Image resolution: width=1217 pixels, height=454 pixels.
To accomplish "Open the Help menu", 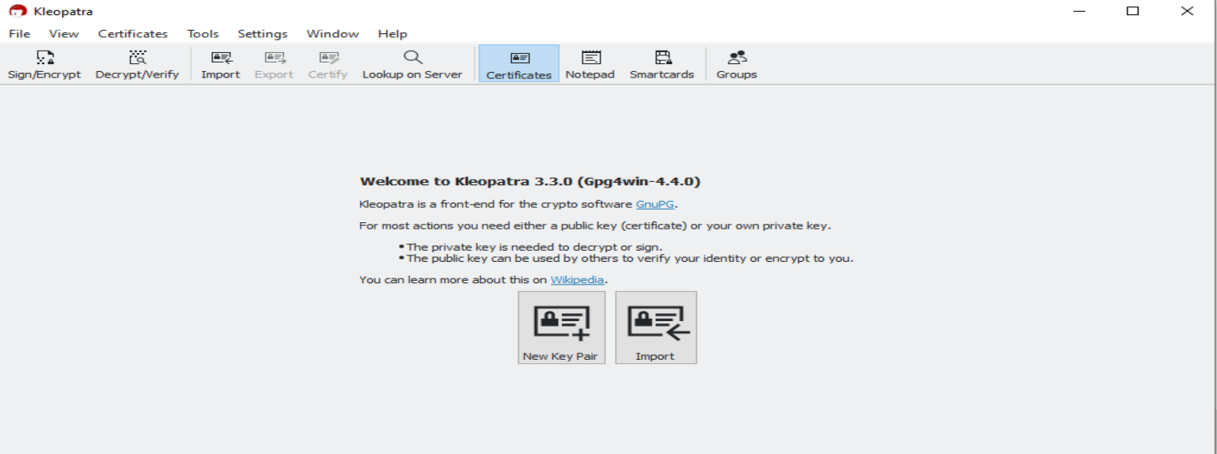I will pyautogui.click(x=392, y=34).
